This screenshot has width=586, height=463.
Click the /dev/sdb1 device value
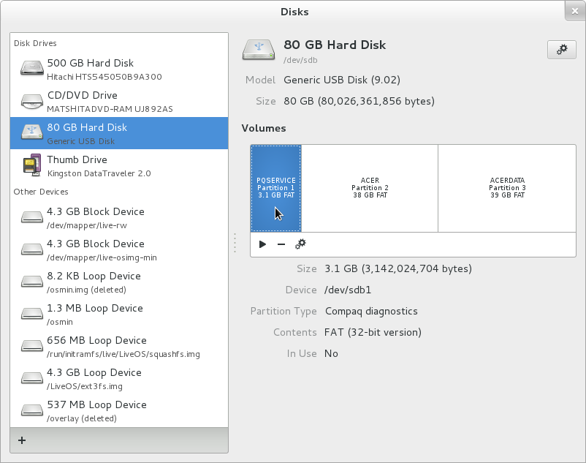point(348,290)
